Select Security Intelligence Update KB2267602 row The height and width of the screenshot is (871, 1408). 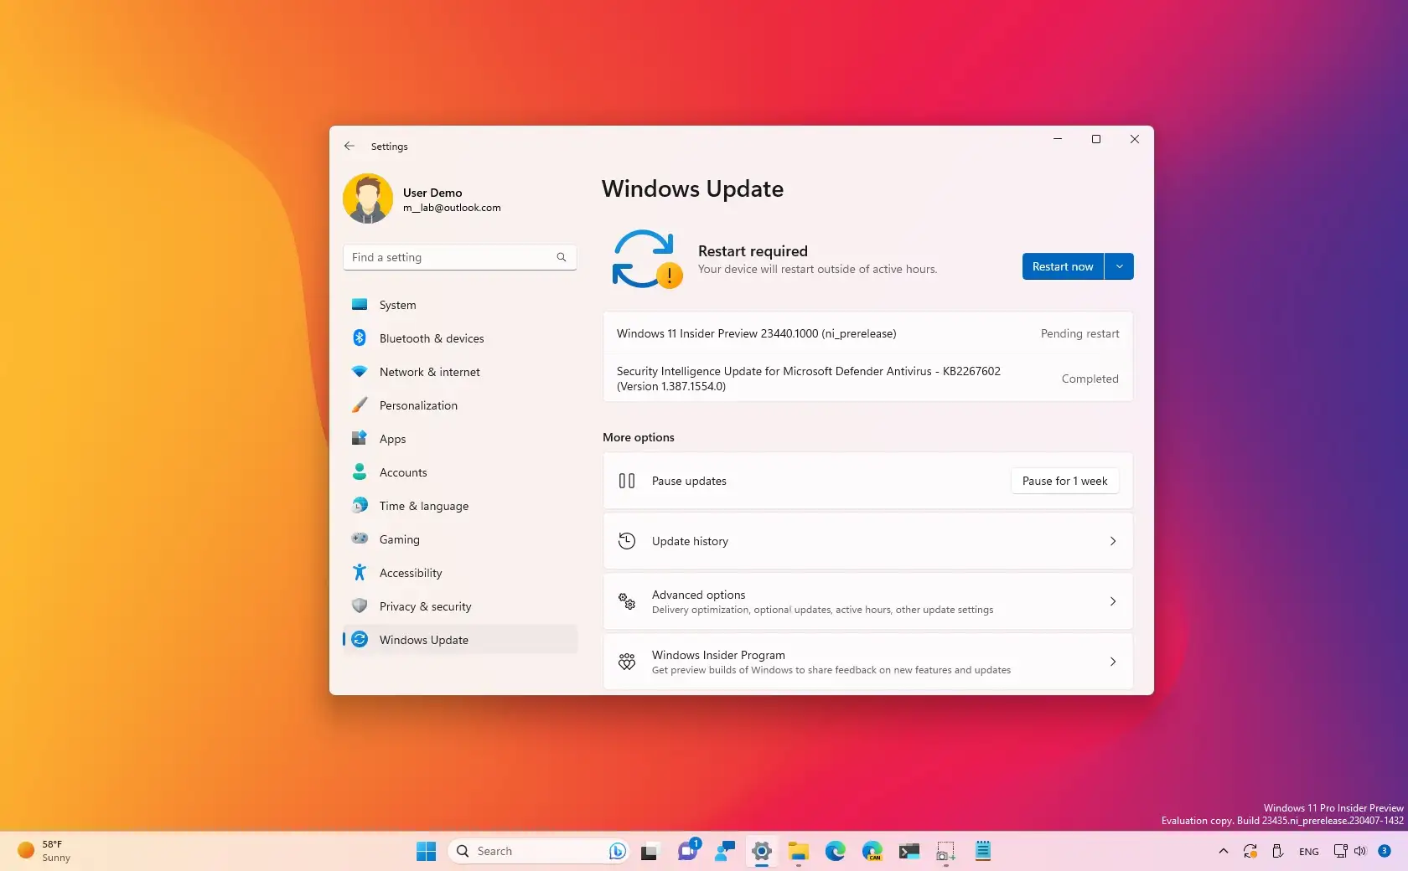867,379
